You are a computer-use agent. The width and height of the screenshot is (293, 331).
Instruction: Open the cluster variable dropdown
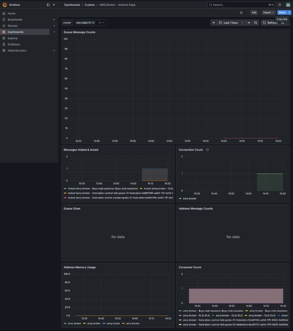tap(103, 23)
